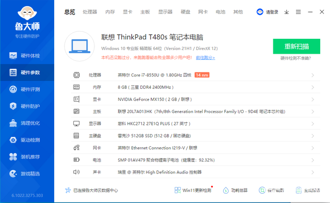This screenshot has height=203, width=330.
Task: Open 清理优化 cleanup section
Action: (27, 123)
